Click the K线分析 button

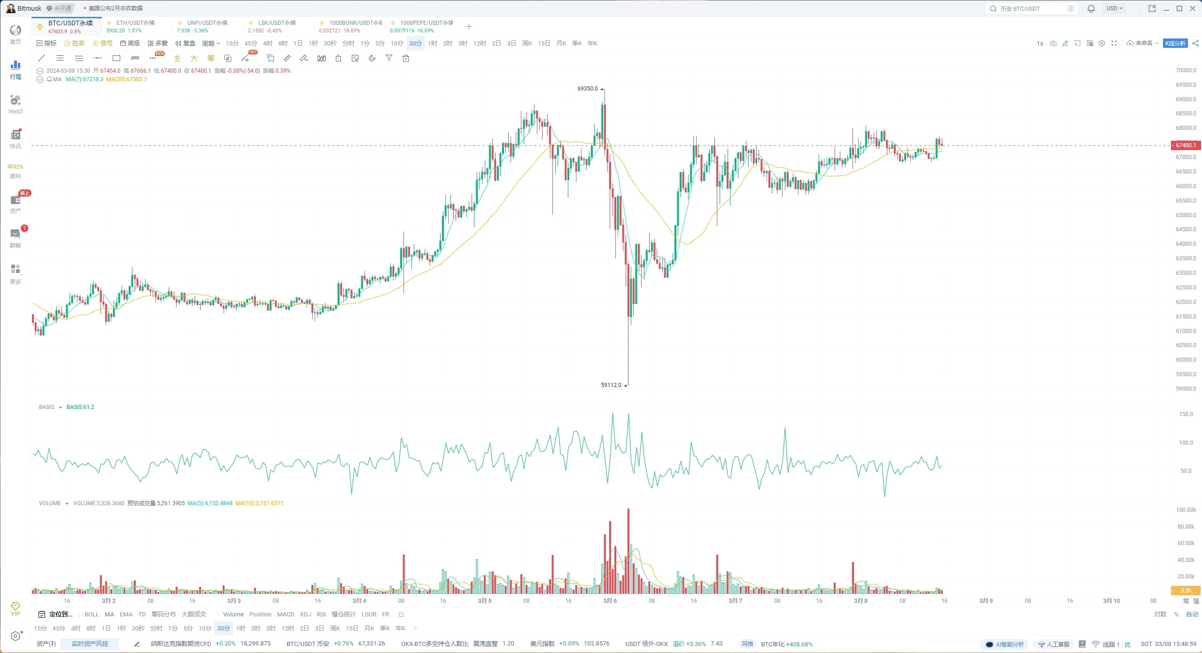coord(1175,43)
